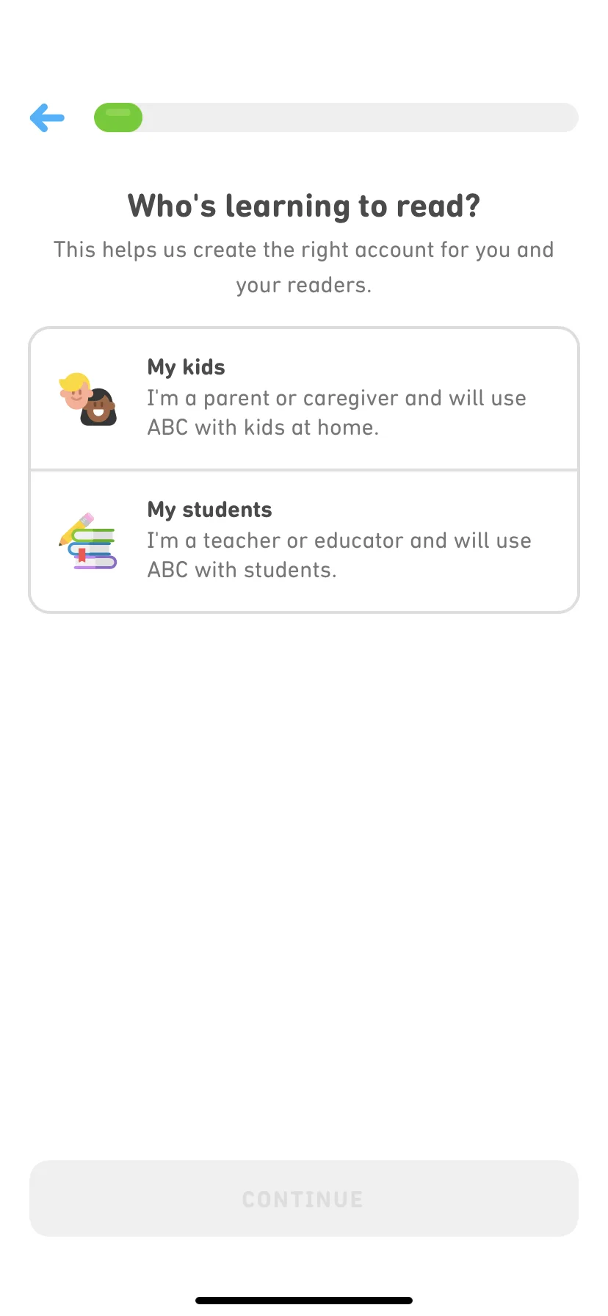The image size is (608, 1316).
Task: Select the My kids option card
Action: click(304, 398)
